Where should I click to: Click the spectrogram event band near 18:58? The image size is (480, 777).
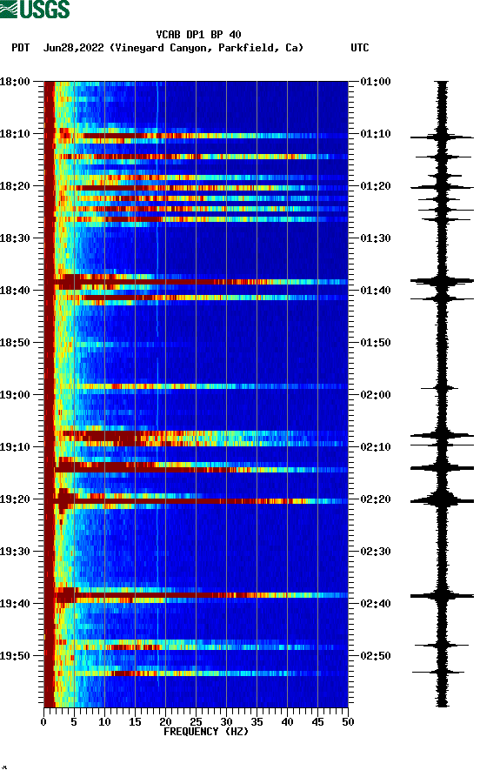(196, 386)
